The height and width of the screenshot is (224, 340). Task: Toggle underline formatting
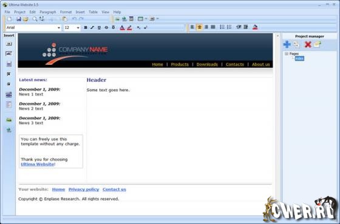(x=100, y=27)
